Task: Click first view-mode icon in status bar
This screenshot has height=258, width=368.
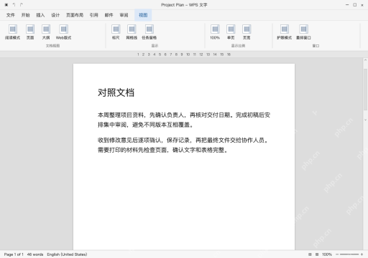Action: pos(310,254)
